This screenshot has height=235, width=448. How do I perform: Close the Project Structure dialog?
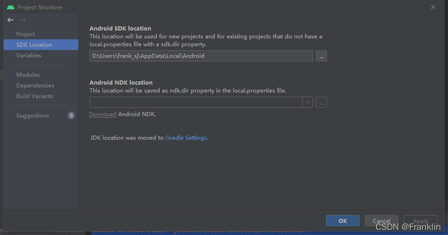point(433,7)
